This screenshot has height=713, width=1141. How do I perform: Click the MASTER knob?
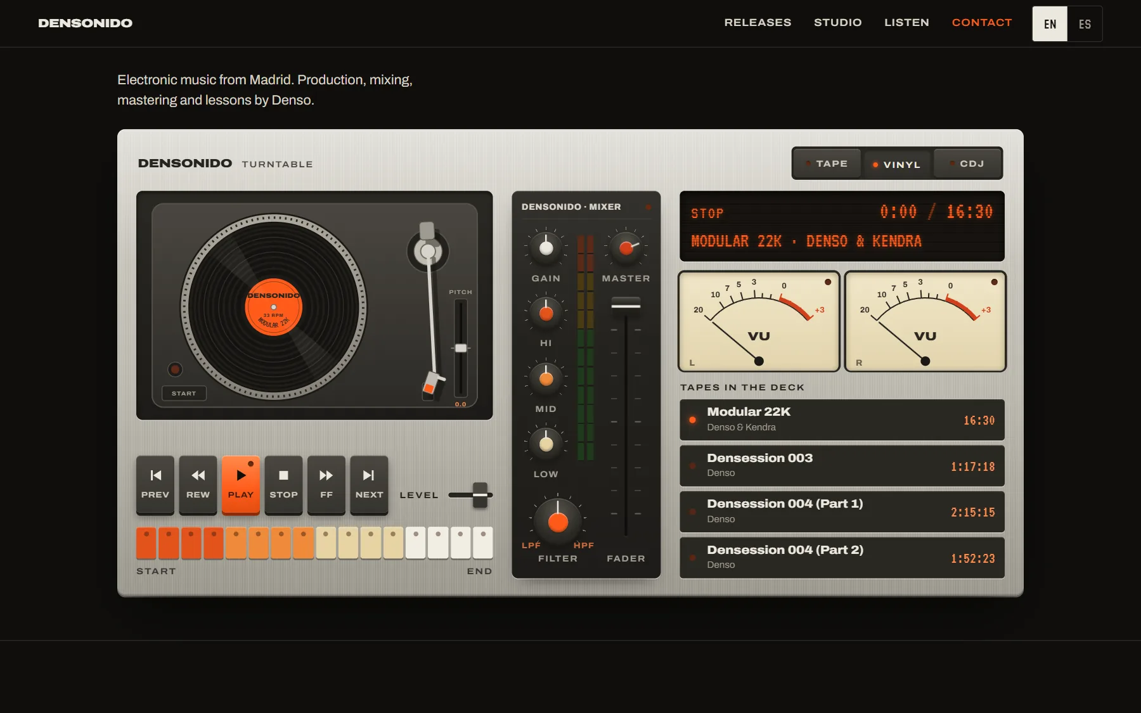[626, 248]
